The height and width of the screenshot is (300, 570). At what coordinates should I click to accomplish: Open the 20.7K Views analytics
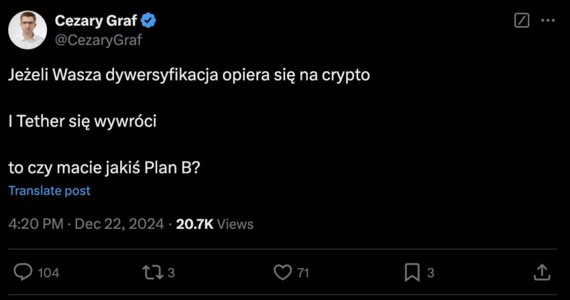coord(215,224)
